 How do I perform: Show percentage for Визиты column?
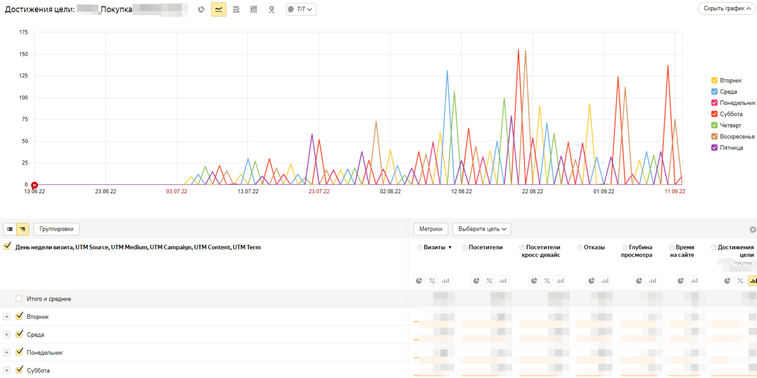432,281
